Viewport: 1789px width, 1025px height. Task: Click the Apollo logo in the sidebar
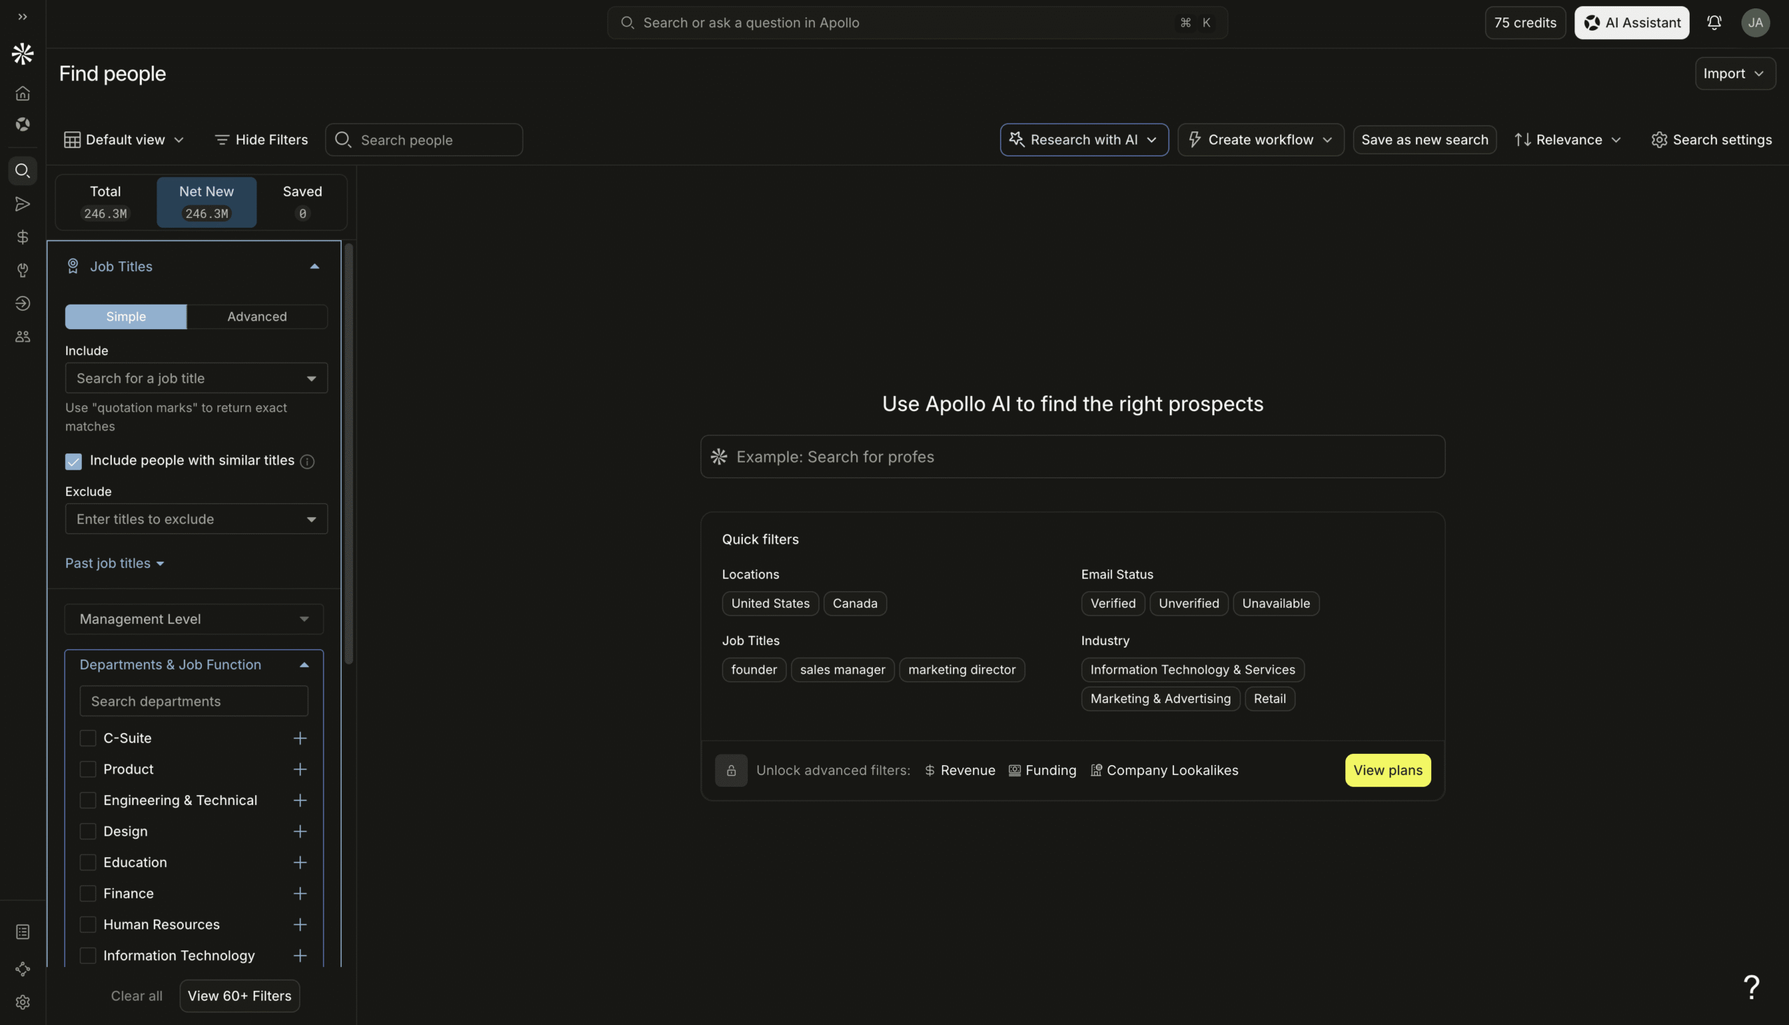click(x=22, y=54)
